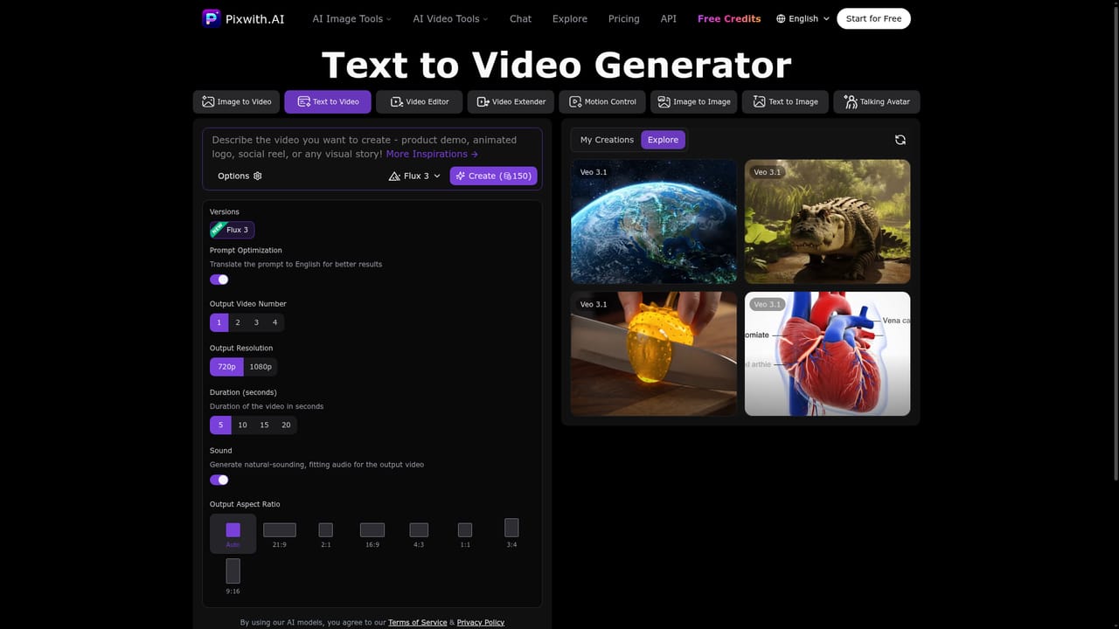Choose the 16:9 aspect ratio icon

(372, 529)
